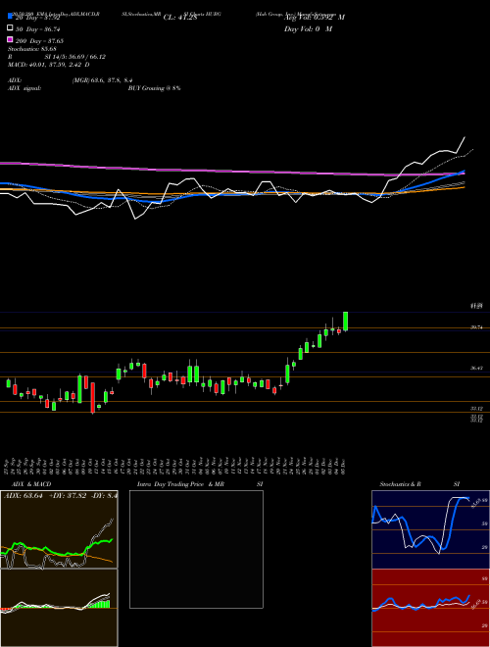Screen dimensions: 490x647
Task: Click the 39.74 price axis label
Action: point(476,327)
